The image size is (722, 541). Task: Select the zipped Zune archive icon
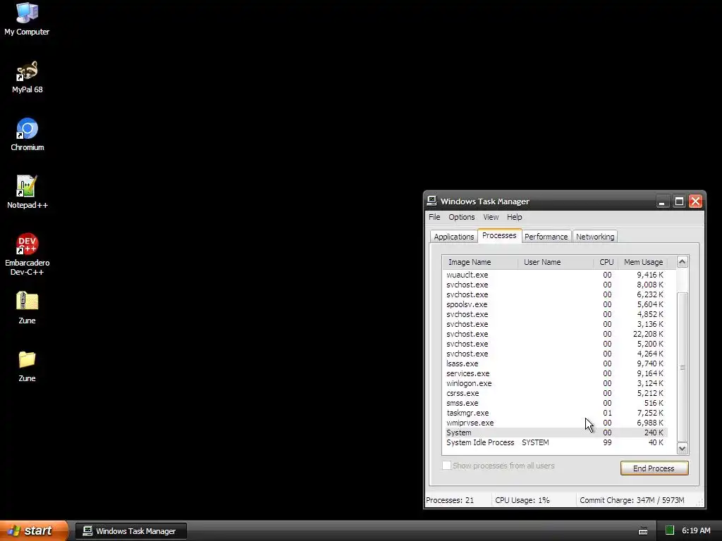coord(27,301)
